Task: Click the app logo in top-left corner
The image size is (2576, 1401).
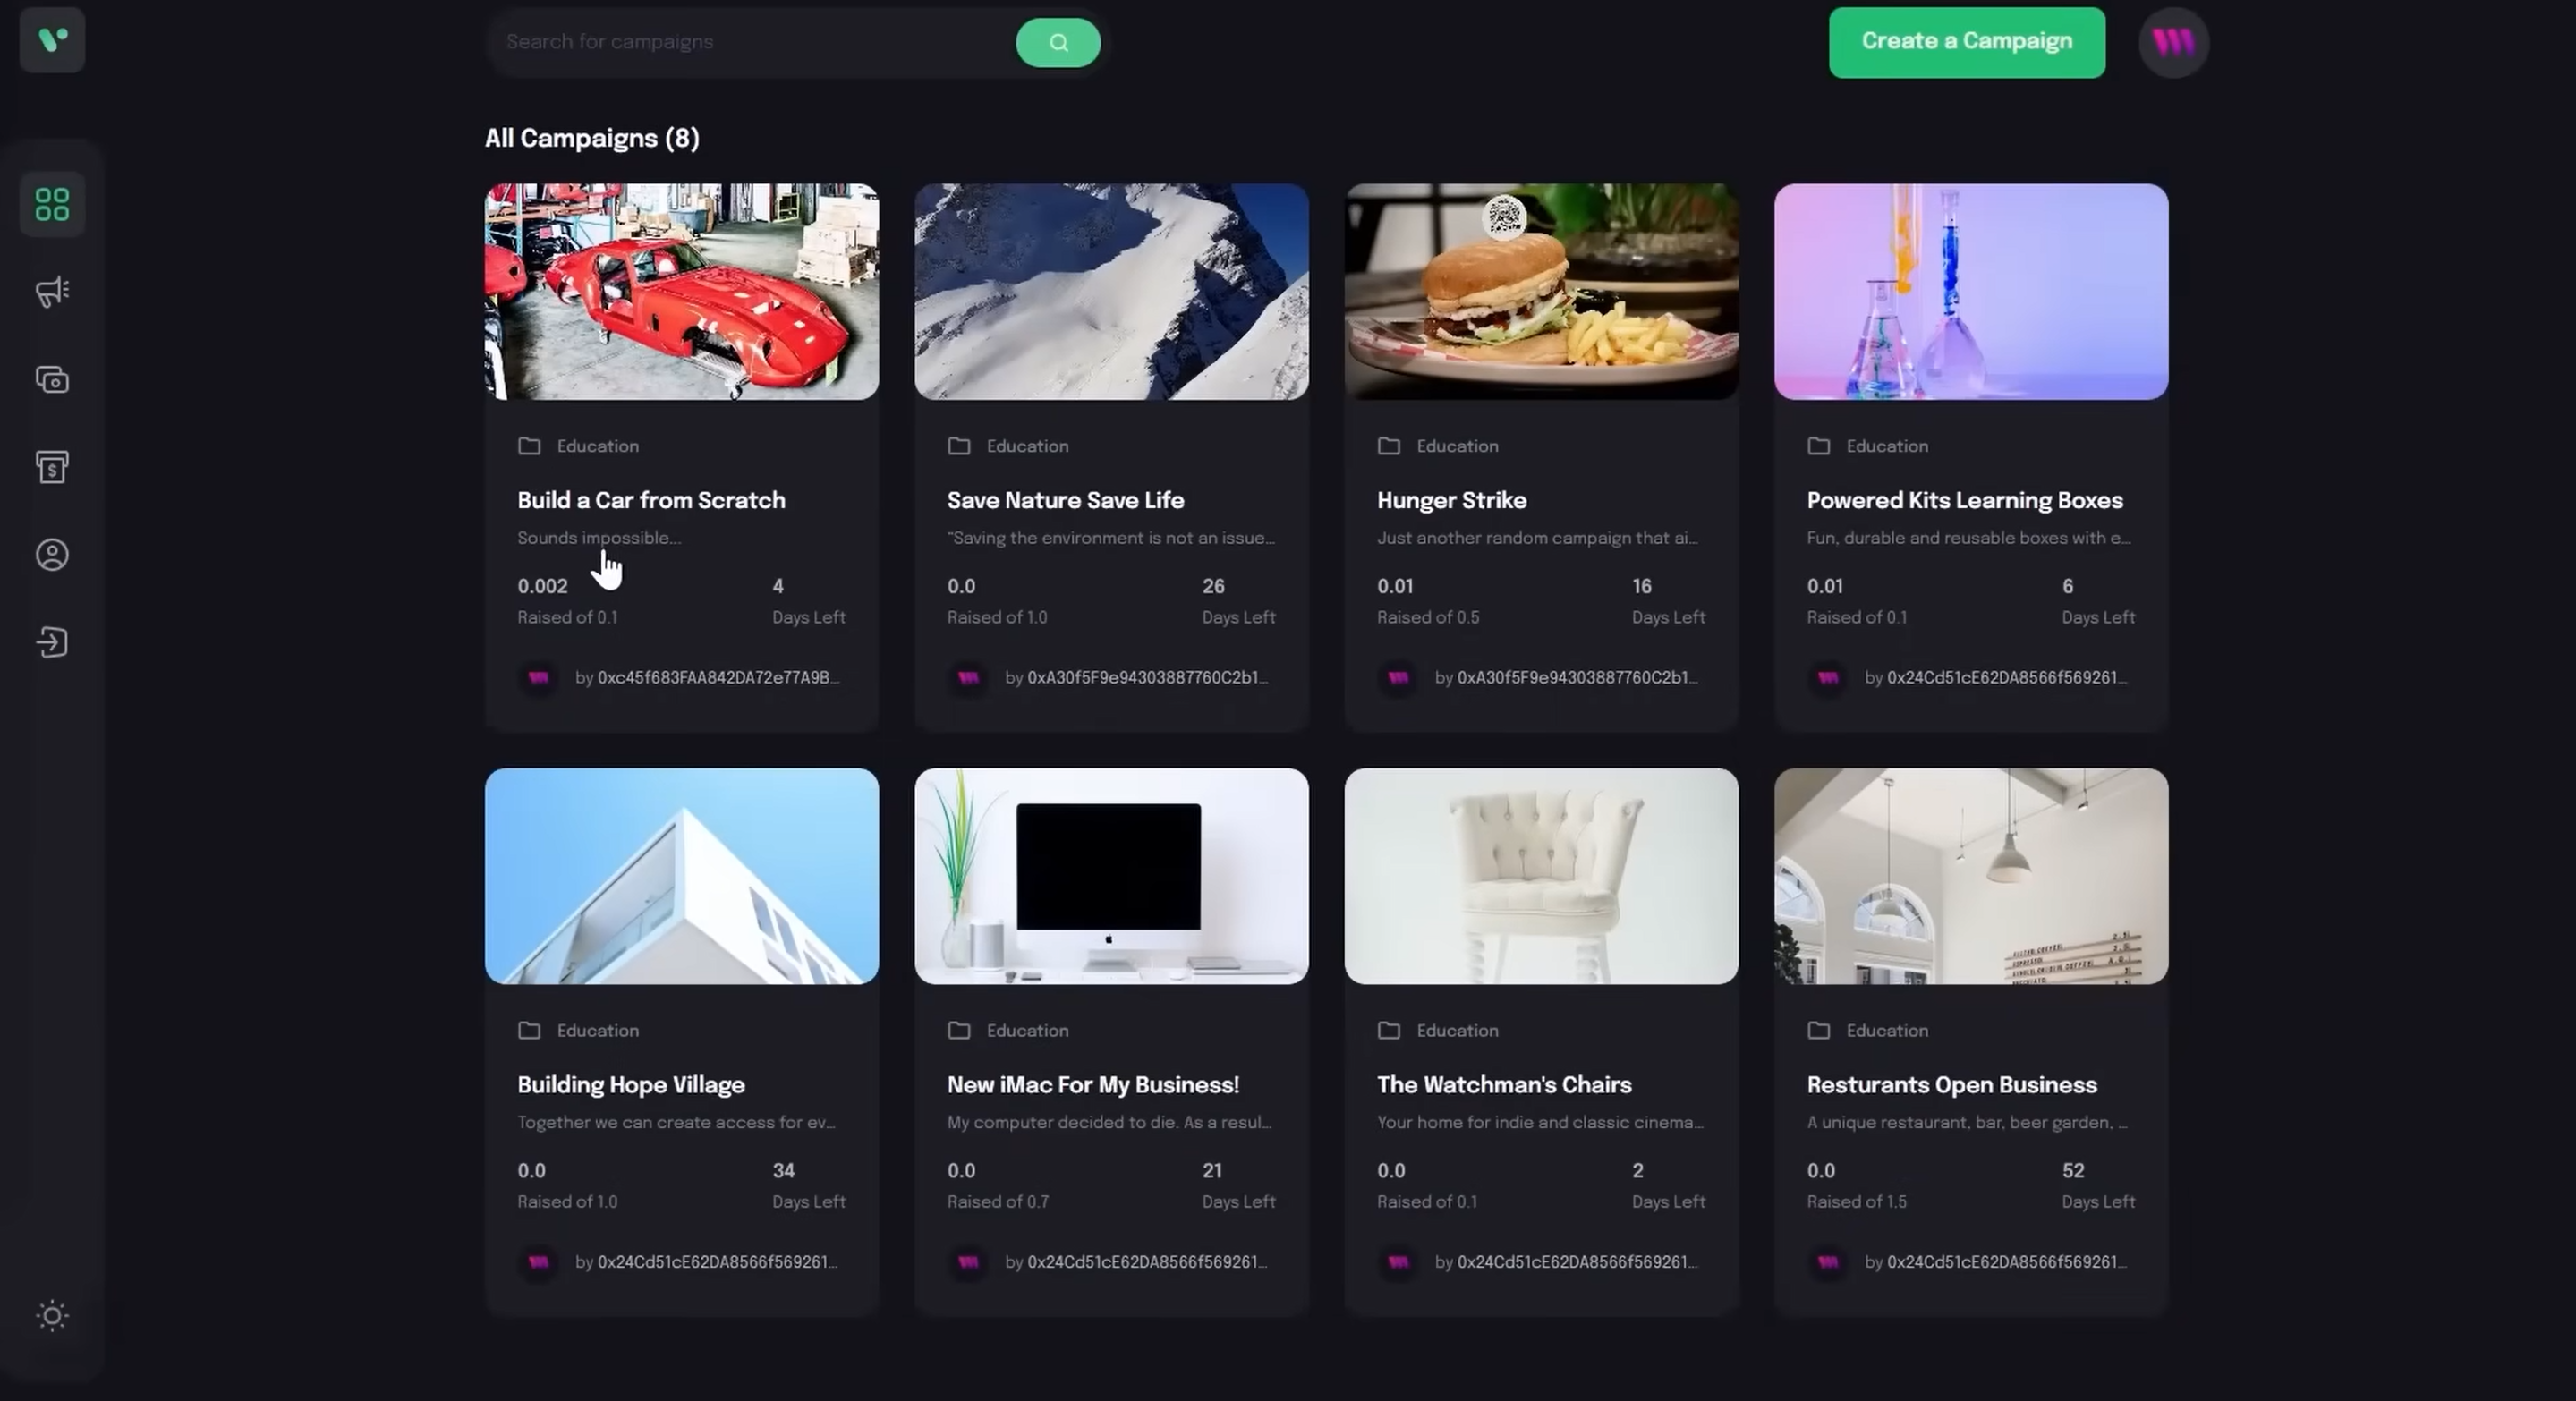Action: (51, 41)
